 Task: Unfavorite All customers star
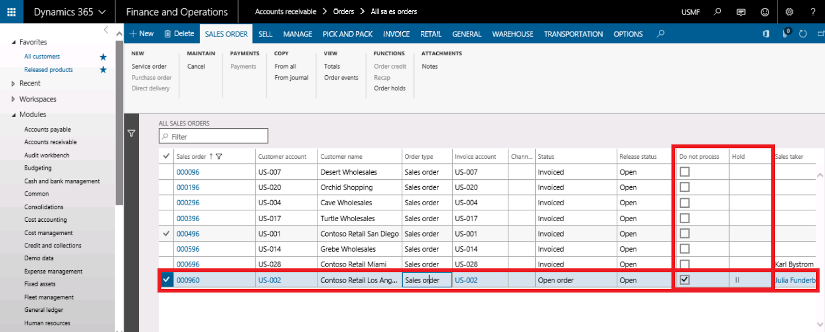click(x=103, y=57)
